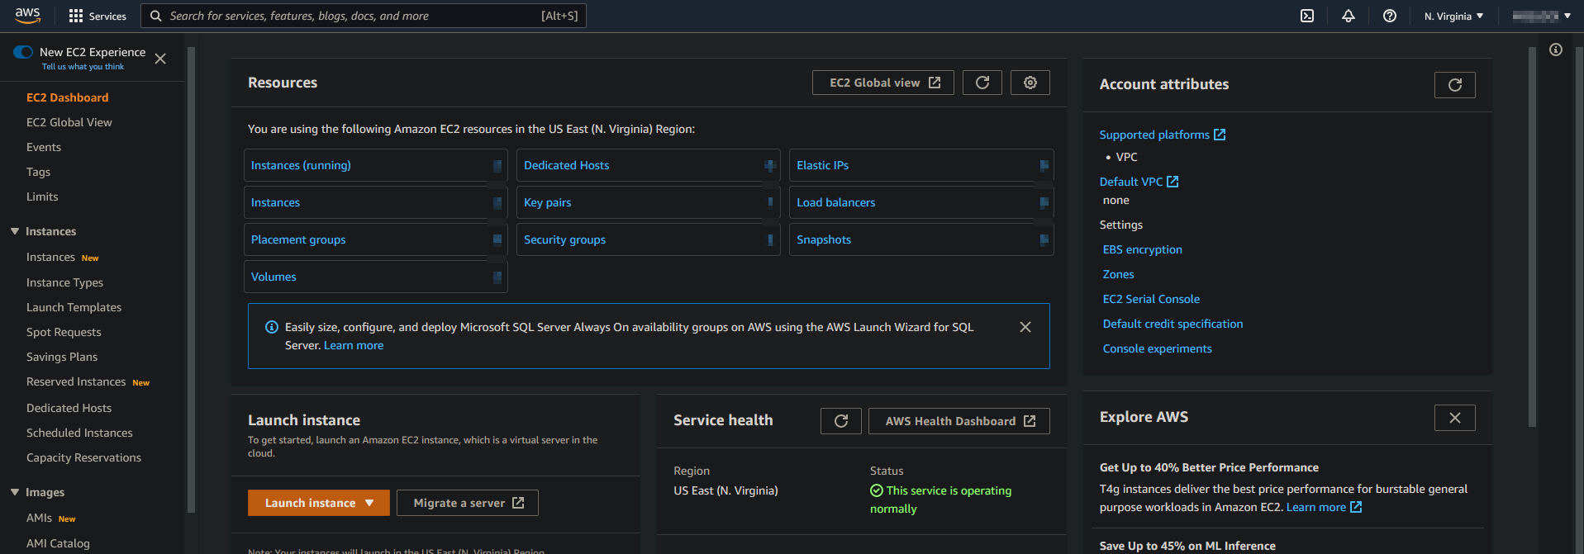Open AMI Catalog in the sidebar
The width and height of the screenshot is (1584, 554).
coord(58,543)
